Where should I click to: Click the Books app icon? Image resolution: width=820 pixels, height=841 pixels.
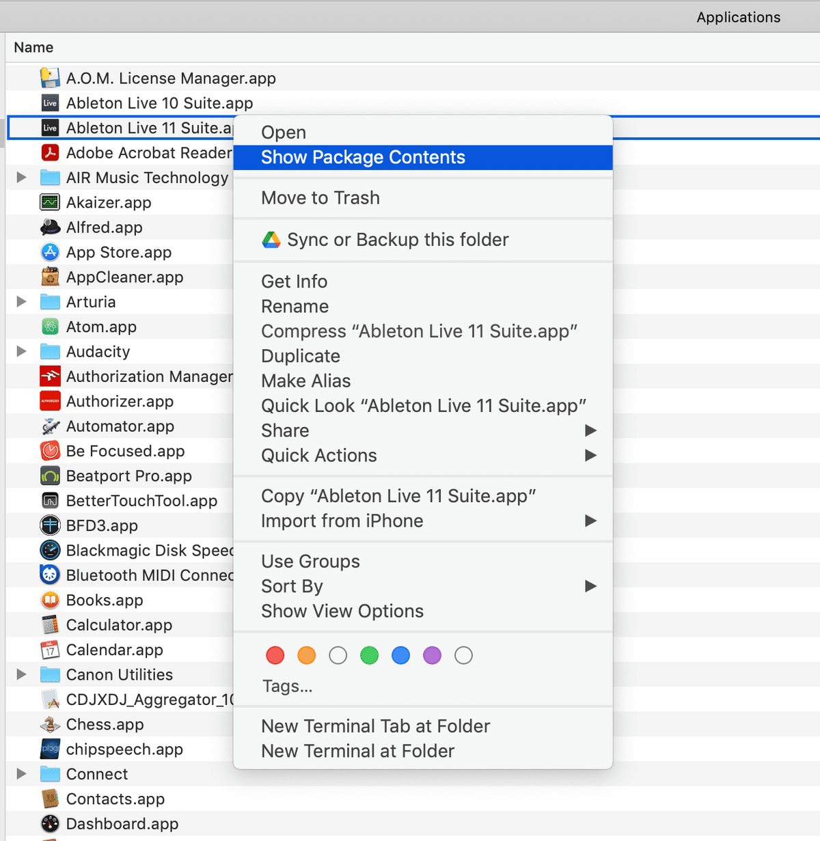(x=50, y=600)
